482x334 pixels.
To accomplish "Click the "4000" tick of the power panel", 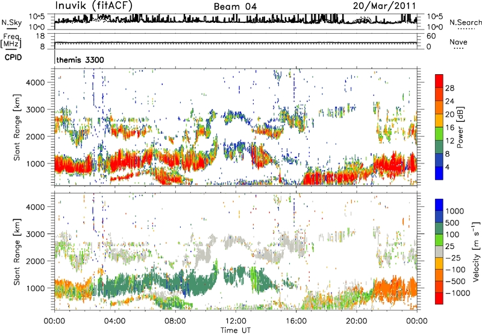I will [x=36, y=83].
